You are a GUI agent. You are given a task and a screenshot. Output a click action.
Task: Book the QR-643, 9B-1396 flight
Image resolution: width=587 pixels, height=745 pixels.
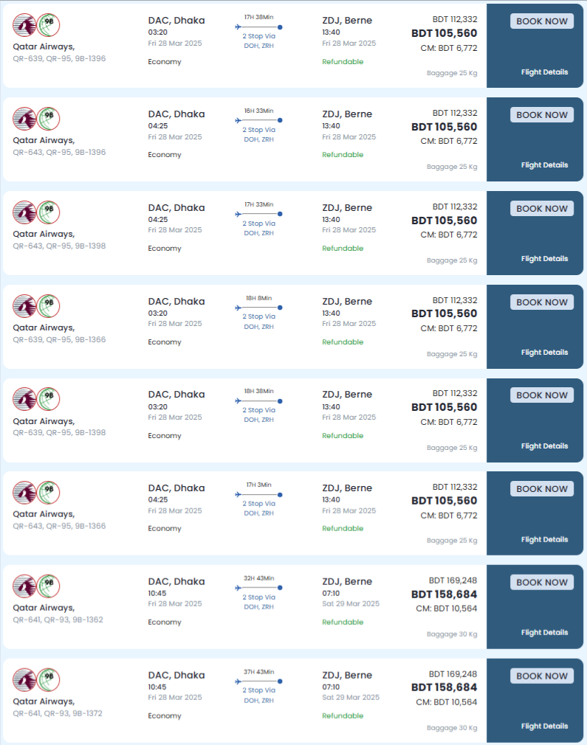point(542,115)
